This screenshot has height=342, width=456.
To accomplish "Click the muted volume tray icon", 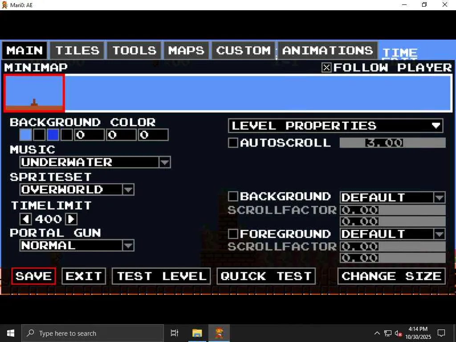I will pos(398,333).
